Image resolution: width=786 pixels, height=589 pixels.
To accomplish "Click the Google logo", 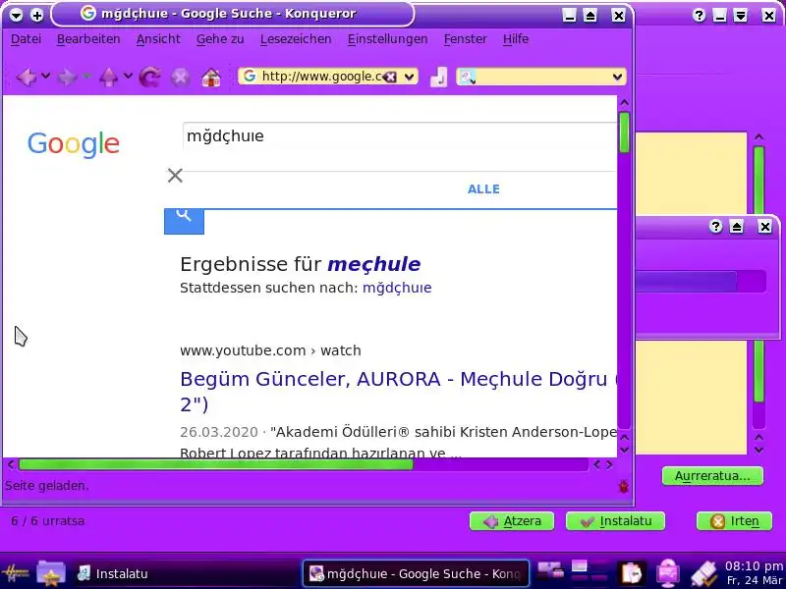I will pyautogui.click(x=74, y=144).
